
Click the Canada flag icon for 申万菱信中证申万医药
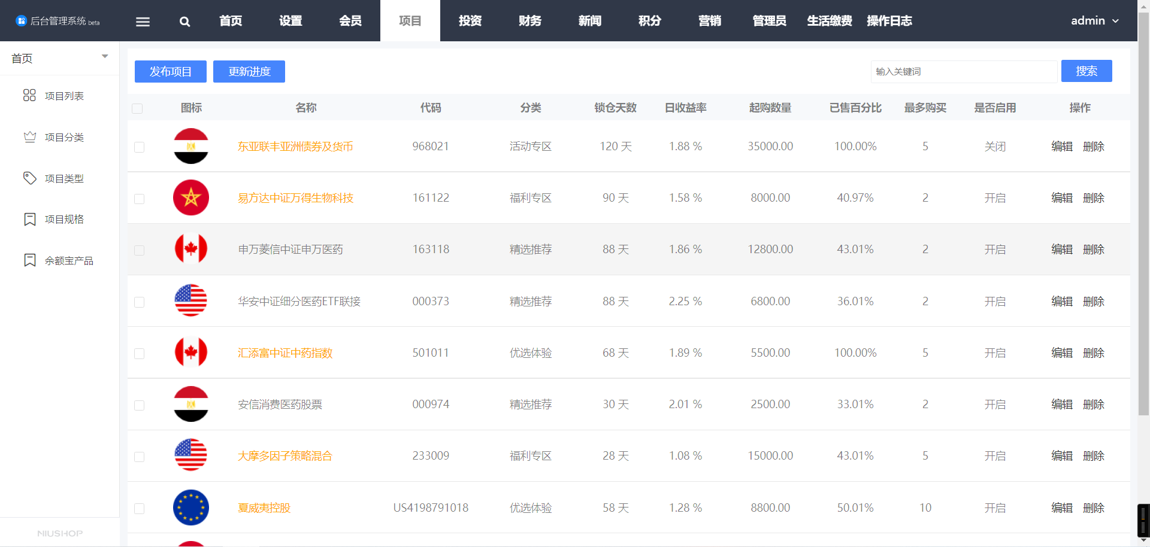(191, 249)
